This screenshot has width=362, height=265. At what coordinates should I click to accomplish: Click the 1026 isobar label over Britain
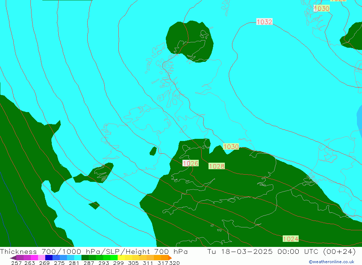click(x=190, y=163)
